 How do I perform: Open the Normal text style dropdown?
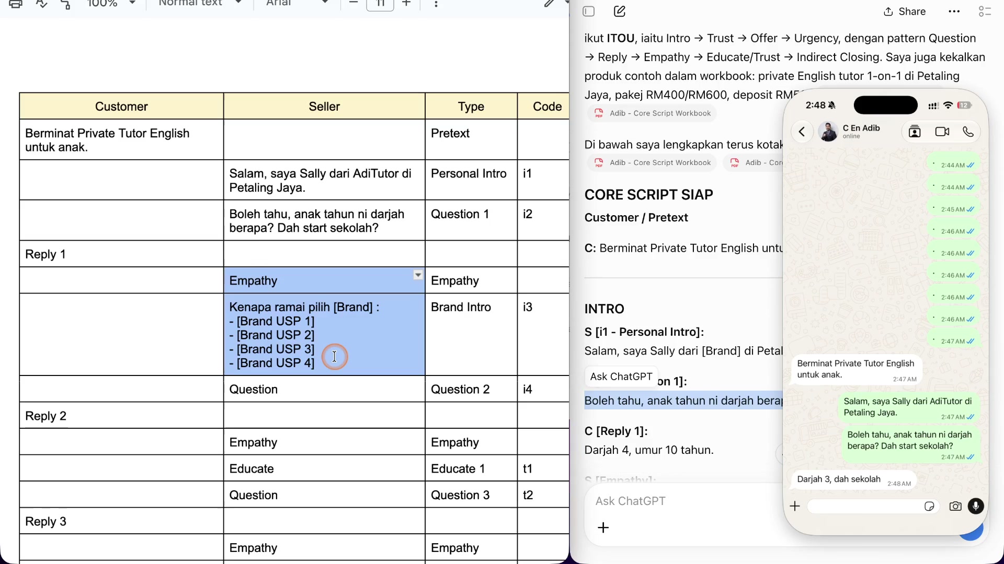point(200,3)
